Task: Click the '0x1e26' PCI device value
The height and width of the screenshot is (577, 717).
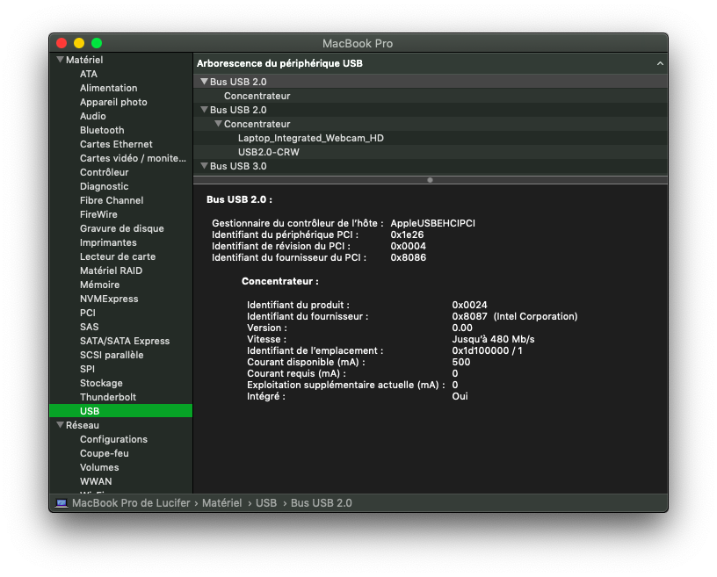Action: [407, 234]
